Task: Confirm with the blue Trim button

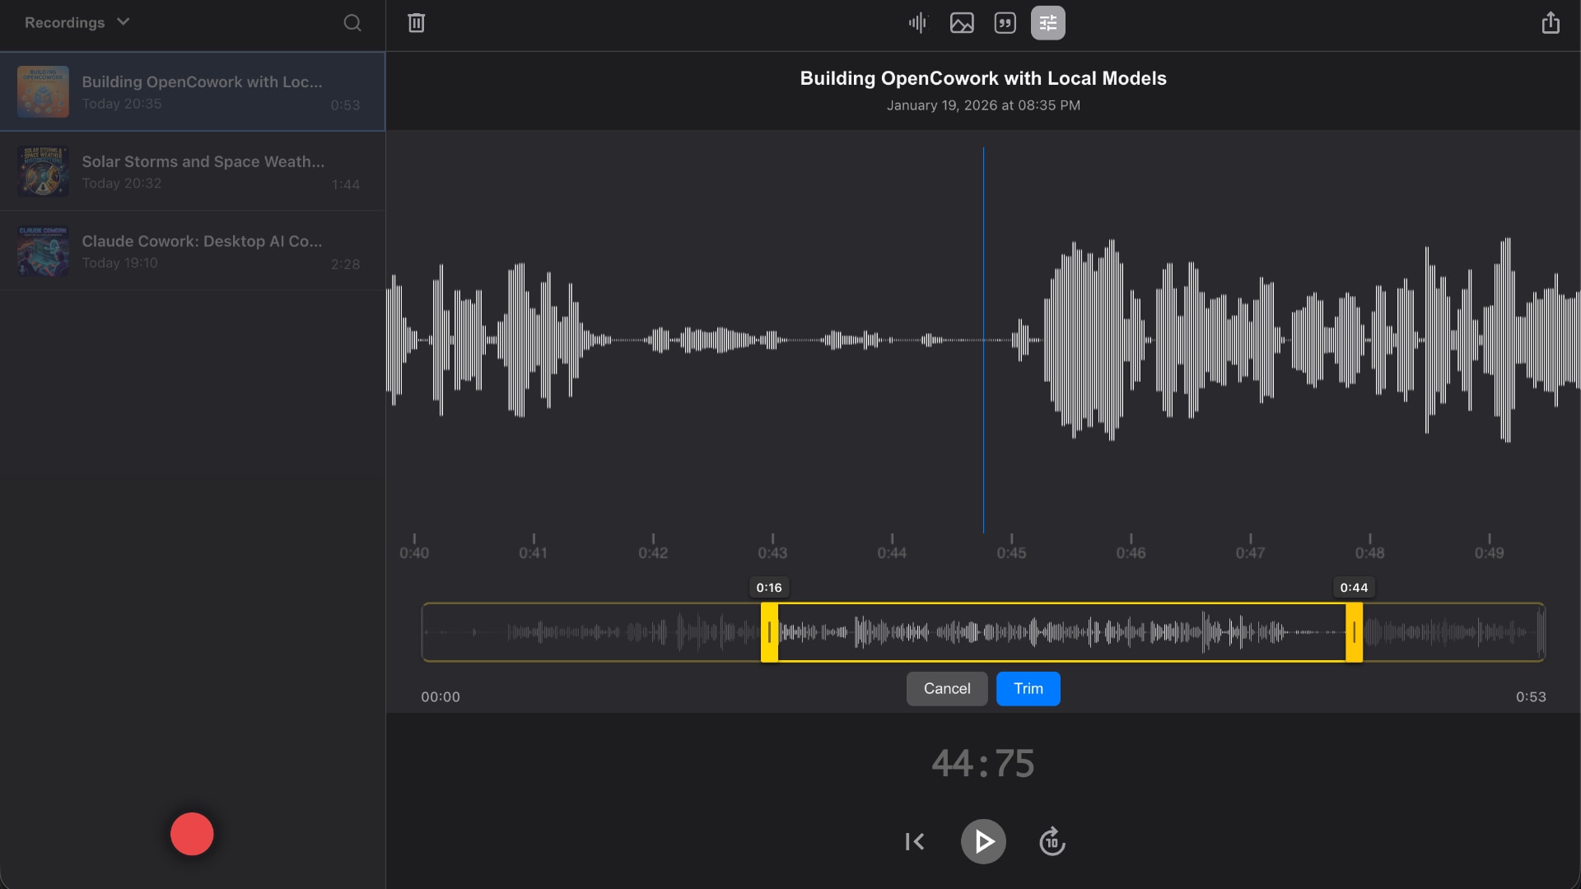Action: [x=1028, y=689]
